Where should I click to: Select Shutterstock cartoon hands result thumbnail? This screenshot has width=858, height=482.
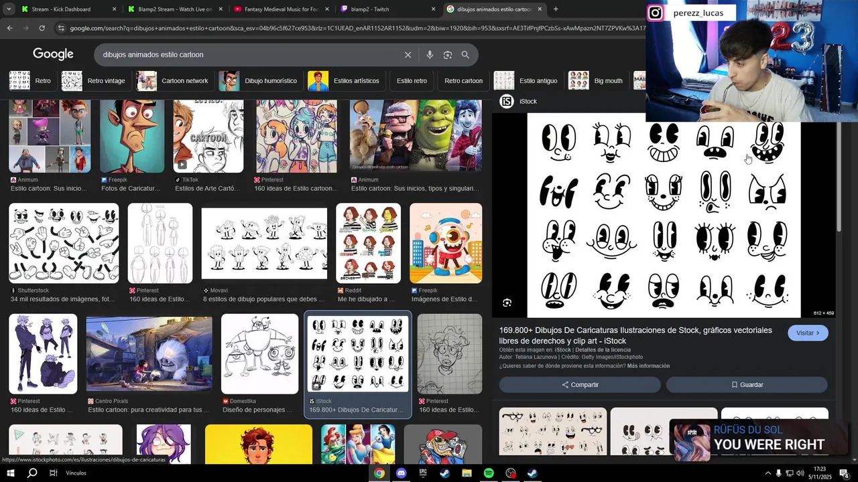64,243
